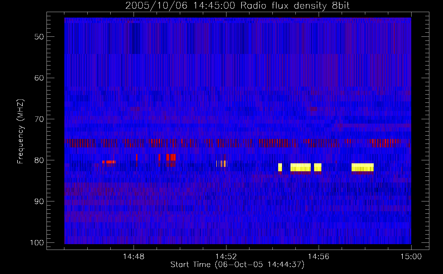Click the 100 frequency tick label
Image resolution: width=443 pixels, height=274 pixels.
coord(37,243)
